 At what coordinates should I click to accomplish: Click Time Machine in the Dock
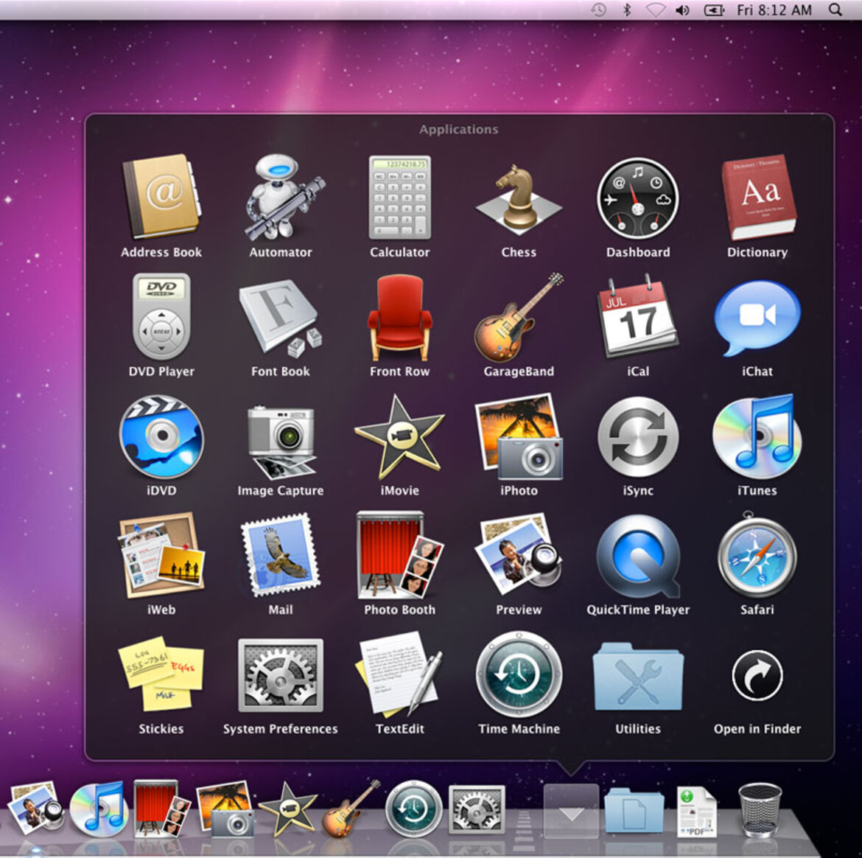click(413, 809)
